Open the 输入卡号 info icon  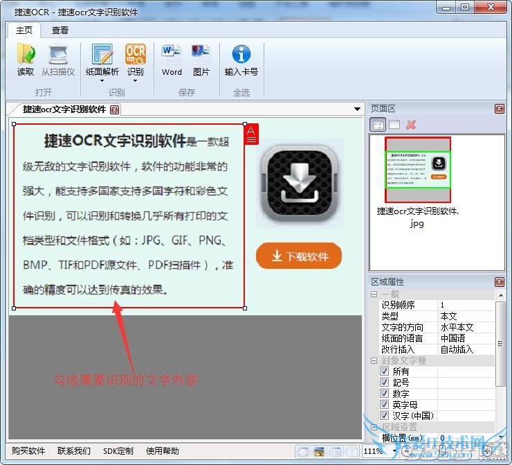coord(241,60)
